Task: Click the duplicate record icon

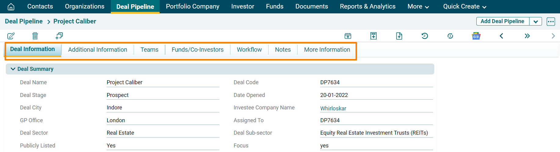Action: pos(59,36)
